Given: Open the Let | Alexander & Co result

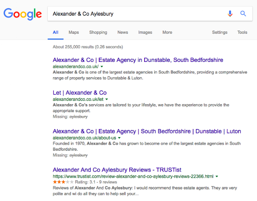Looking at the screenshot, I should pos(80,92).
